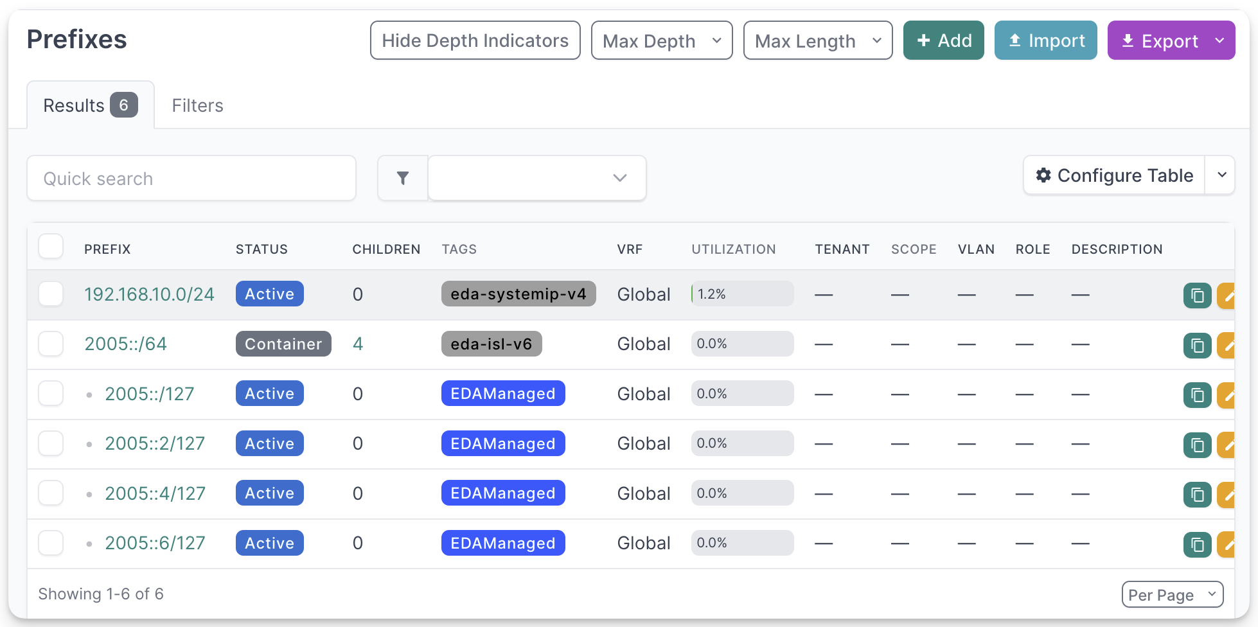Edit the 2005::6/127 prefix with pencil icon
This screenshot has width=1258, height=627.
tap(1226, 545)
